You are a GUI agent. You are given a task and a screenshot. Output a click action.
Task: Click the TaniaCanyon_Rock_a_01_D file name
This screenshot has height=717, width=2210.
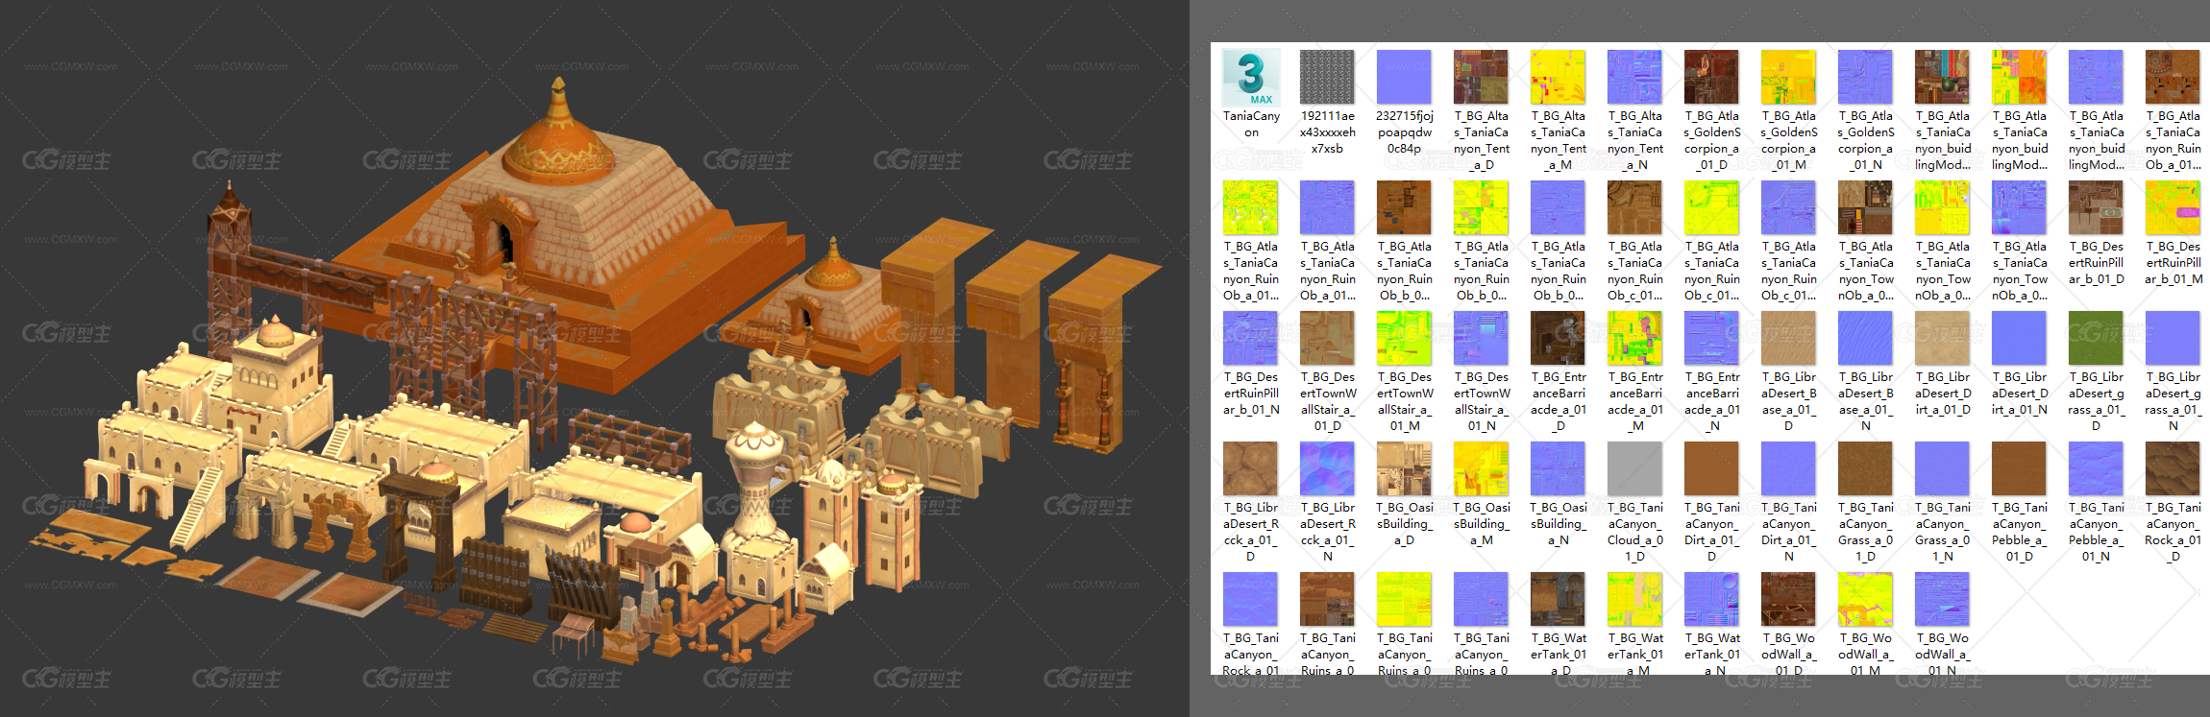2173,532
